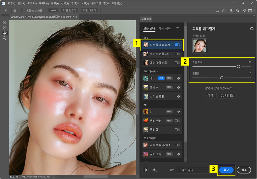Open the 파일(F) menu

pos(11,3)
